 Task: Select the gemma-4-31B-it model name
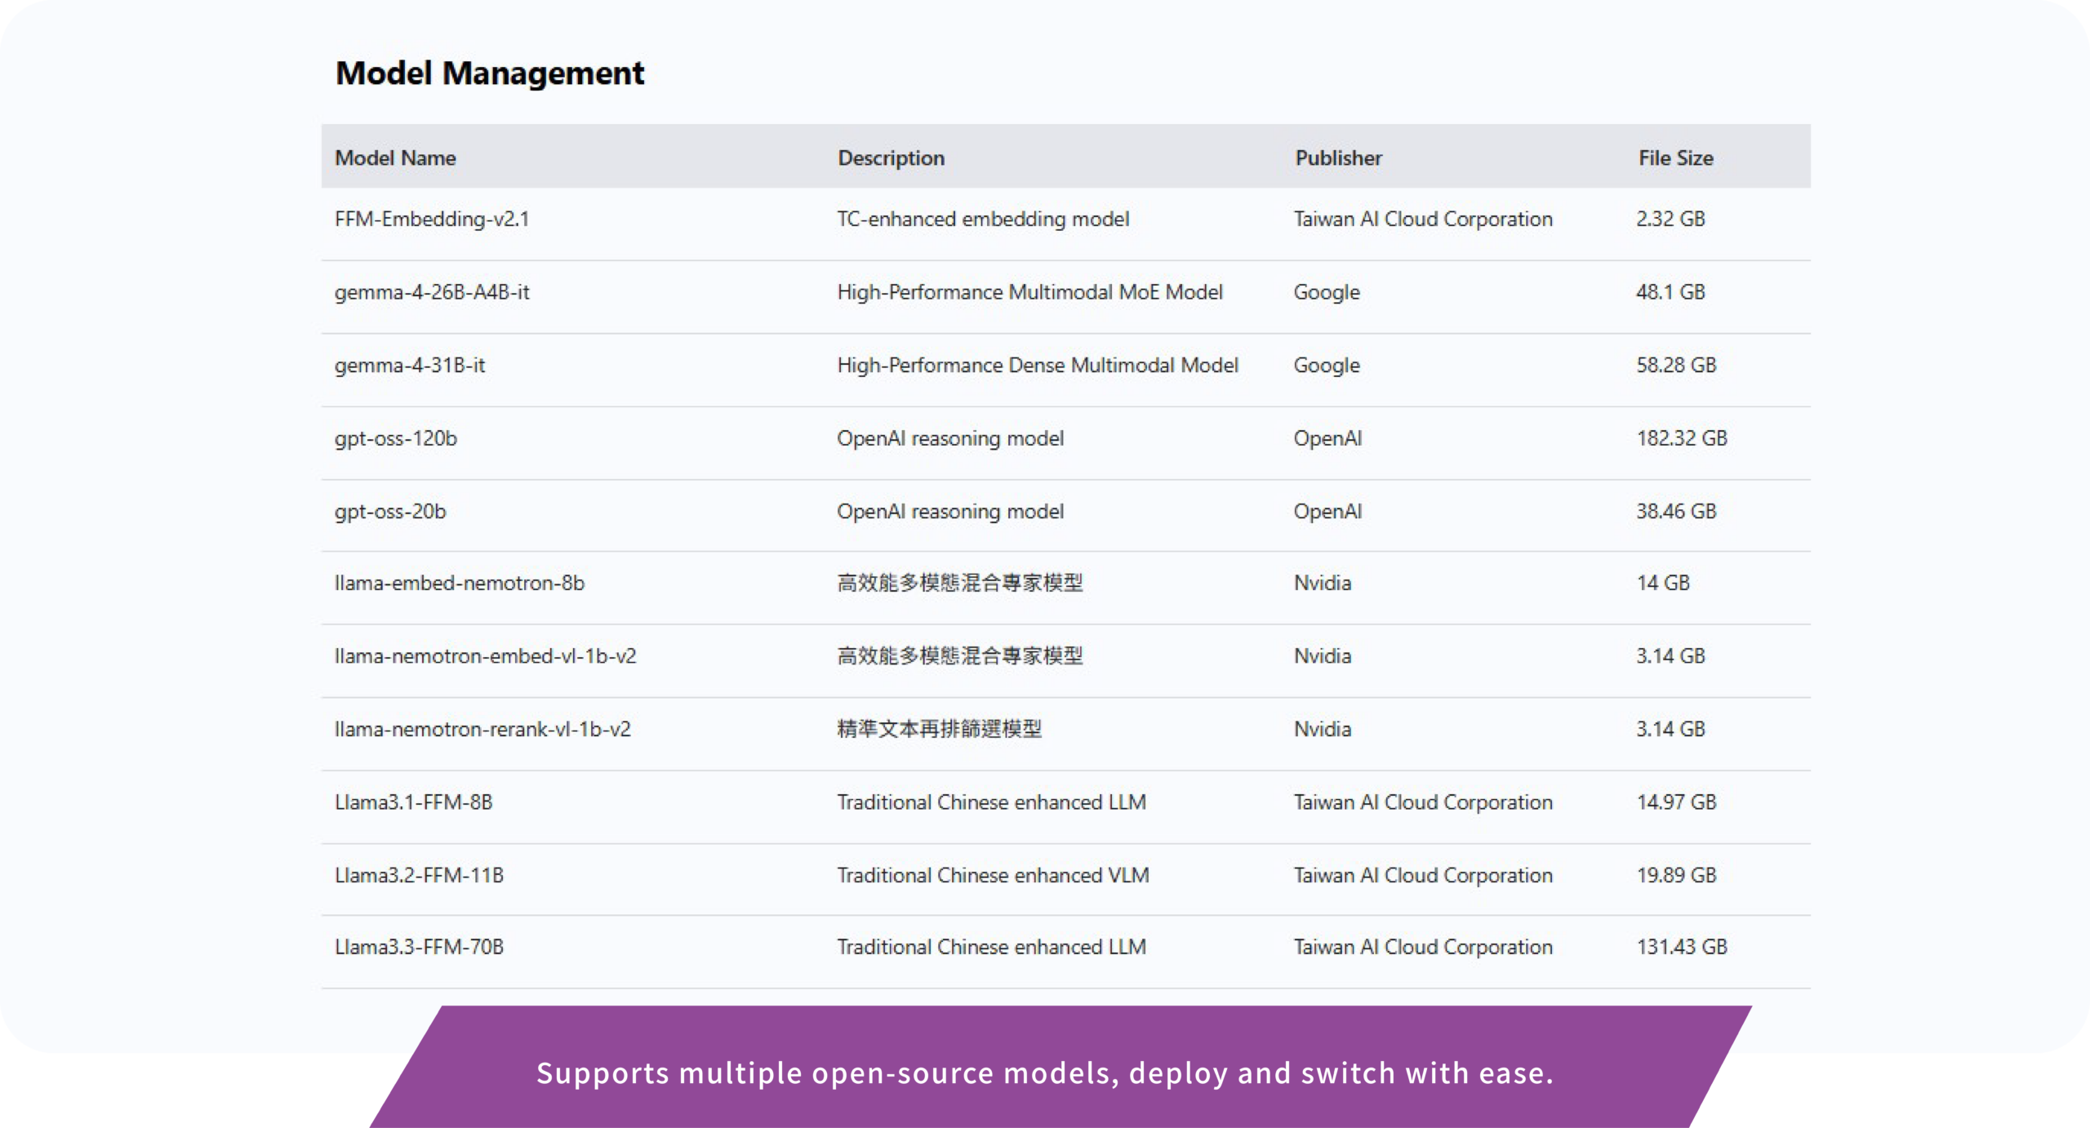(409, 365)
